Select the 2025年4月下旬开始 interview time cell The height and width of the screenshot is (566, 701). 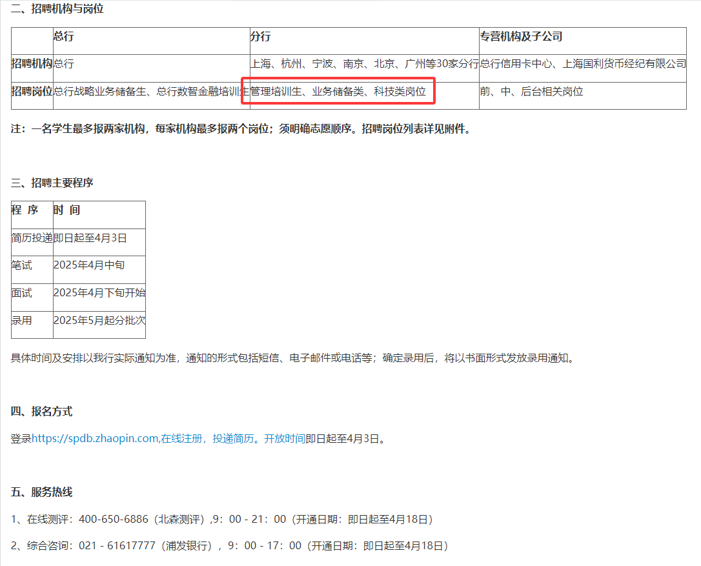coord(99,293)
